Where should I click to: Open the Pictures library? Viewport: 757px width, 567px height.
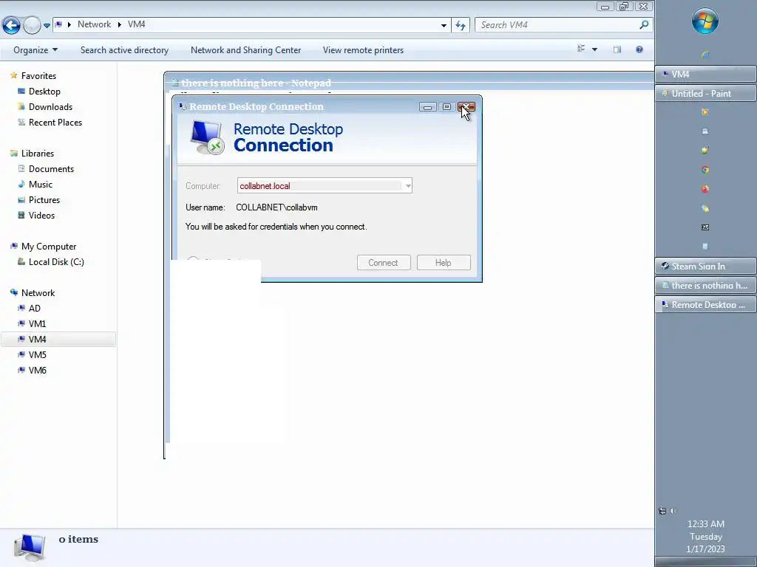44,199
